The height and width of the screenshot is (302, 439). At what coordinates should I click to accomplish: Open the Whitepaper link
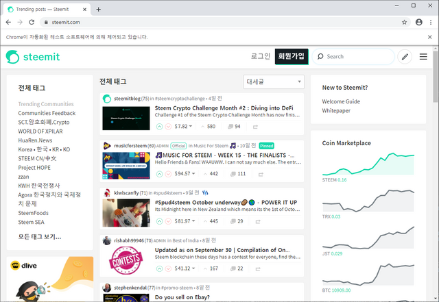coord(336,111)
